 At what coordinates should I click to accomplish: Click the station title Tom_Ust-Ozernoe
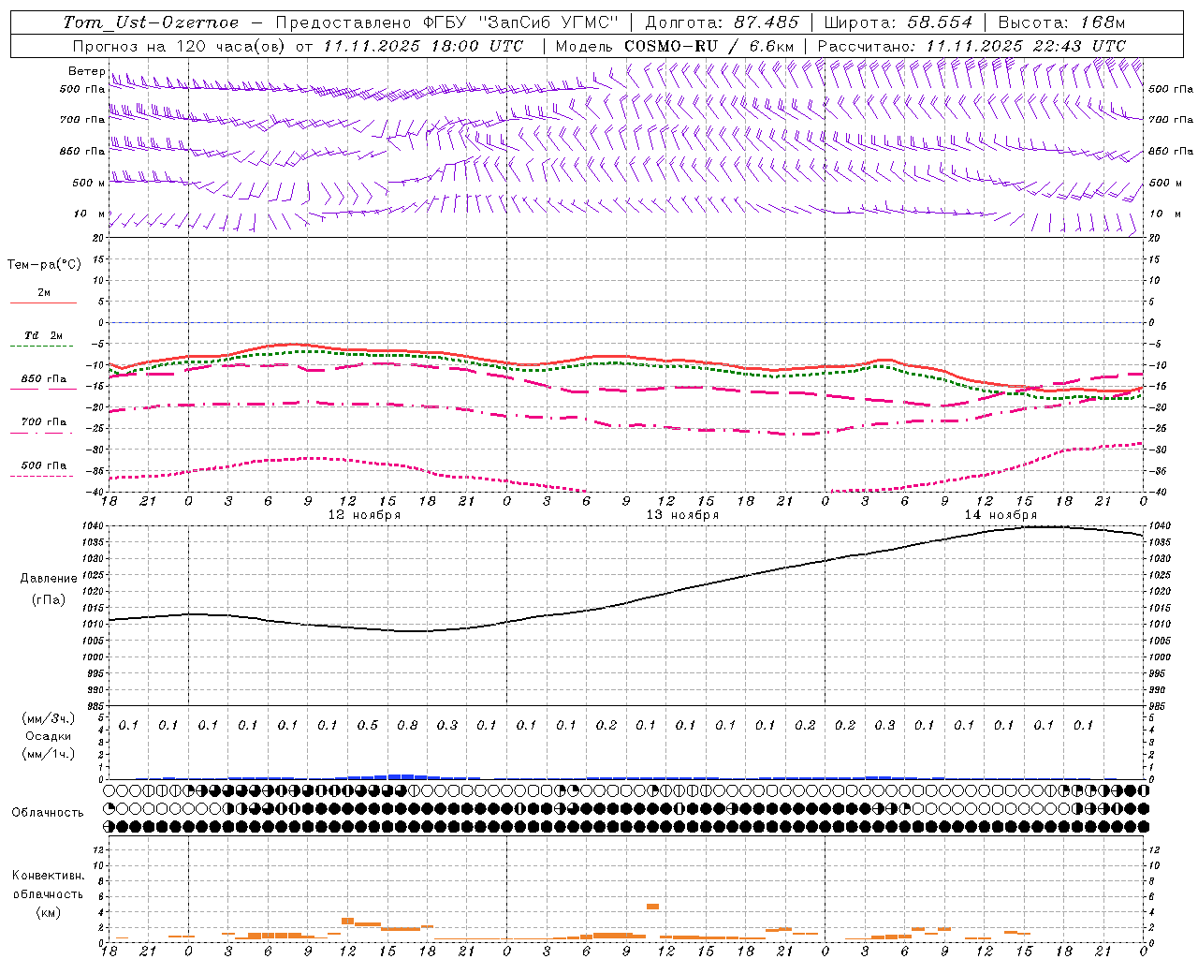pyautogui.click(x=152, y=22)
